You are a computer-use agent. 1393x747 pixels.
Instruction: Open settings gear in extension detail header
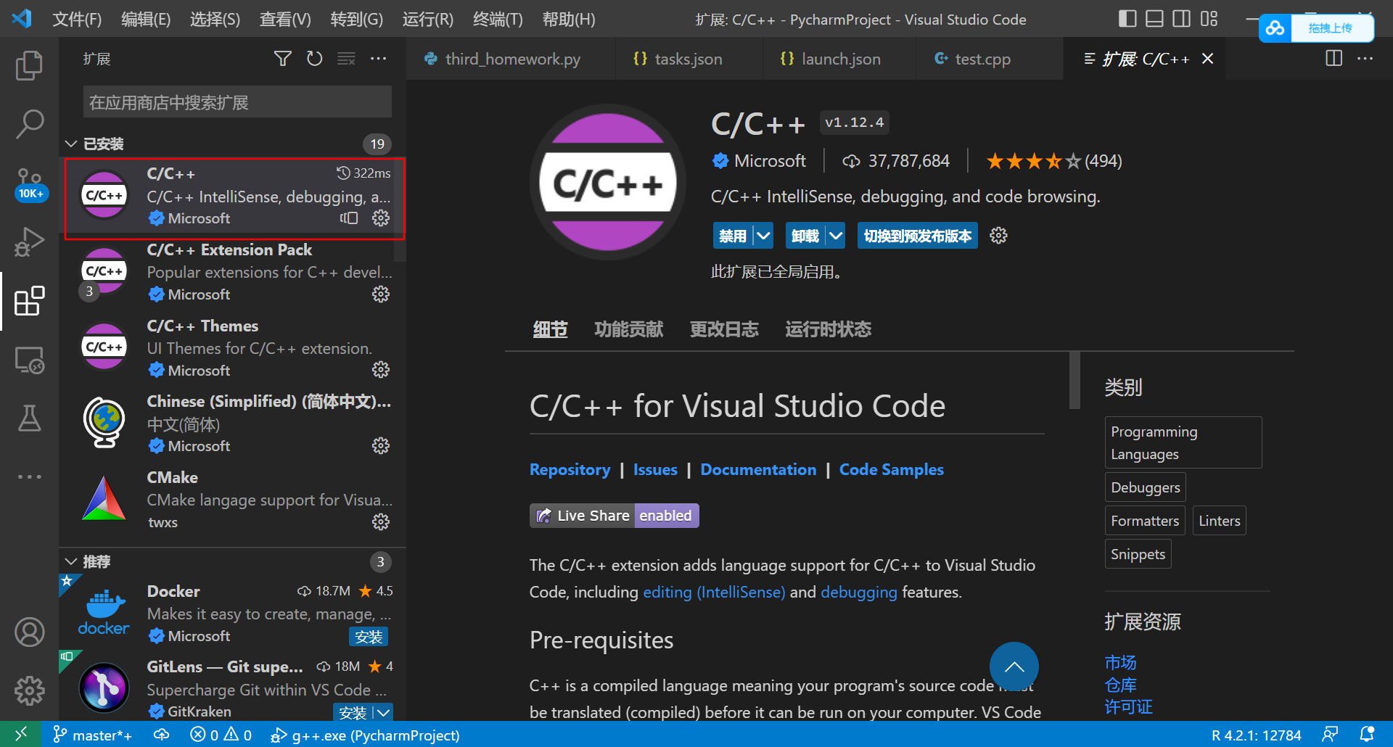[998, 236]
